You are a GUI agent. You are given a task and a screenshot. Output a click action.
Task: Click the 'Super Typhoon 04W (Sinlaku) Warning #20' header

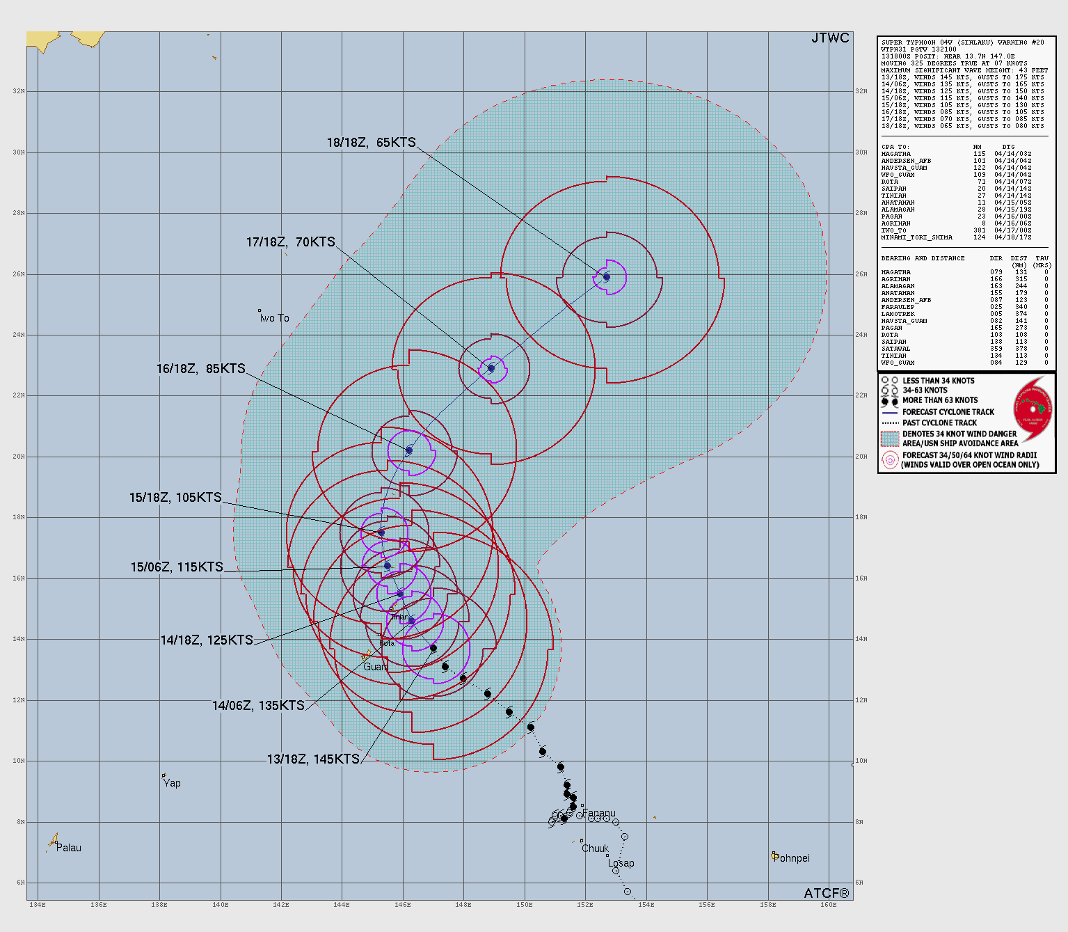click(962, 42)
